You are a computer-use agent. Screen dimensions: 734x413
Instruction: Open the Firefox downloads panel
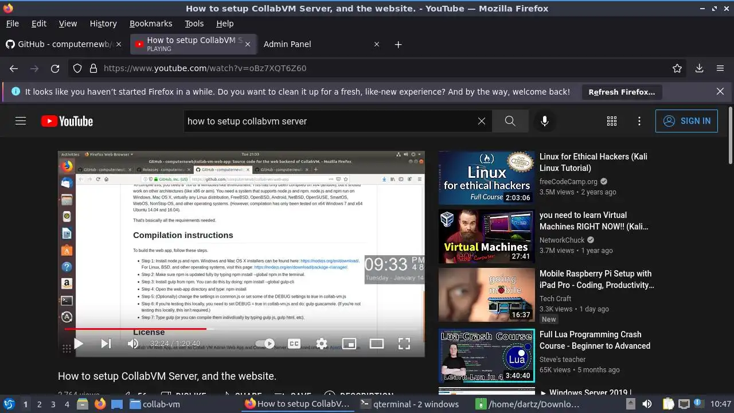700,68
